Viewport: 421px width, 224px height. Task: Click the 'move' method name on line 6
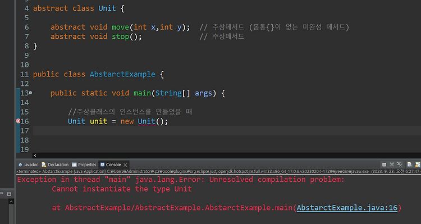120,27
